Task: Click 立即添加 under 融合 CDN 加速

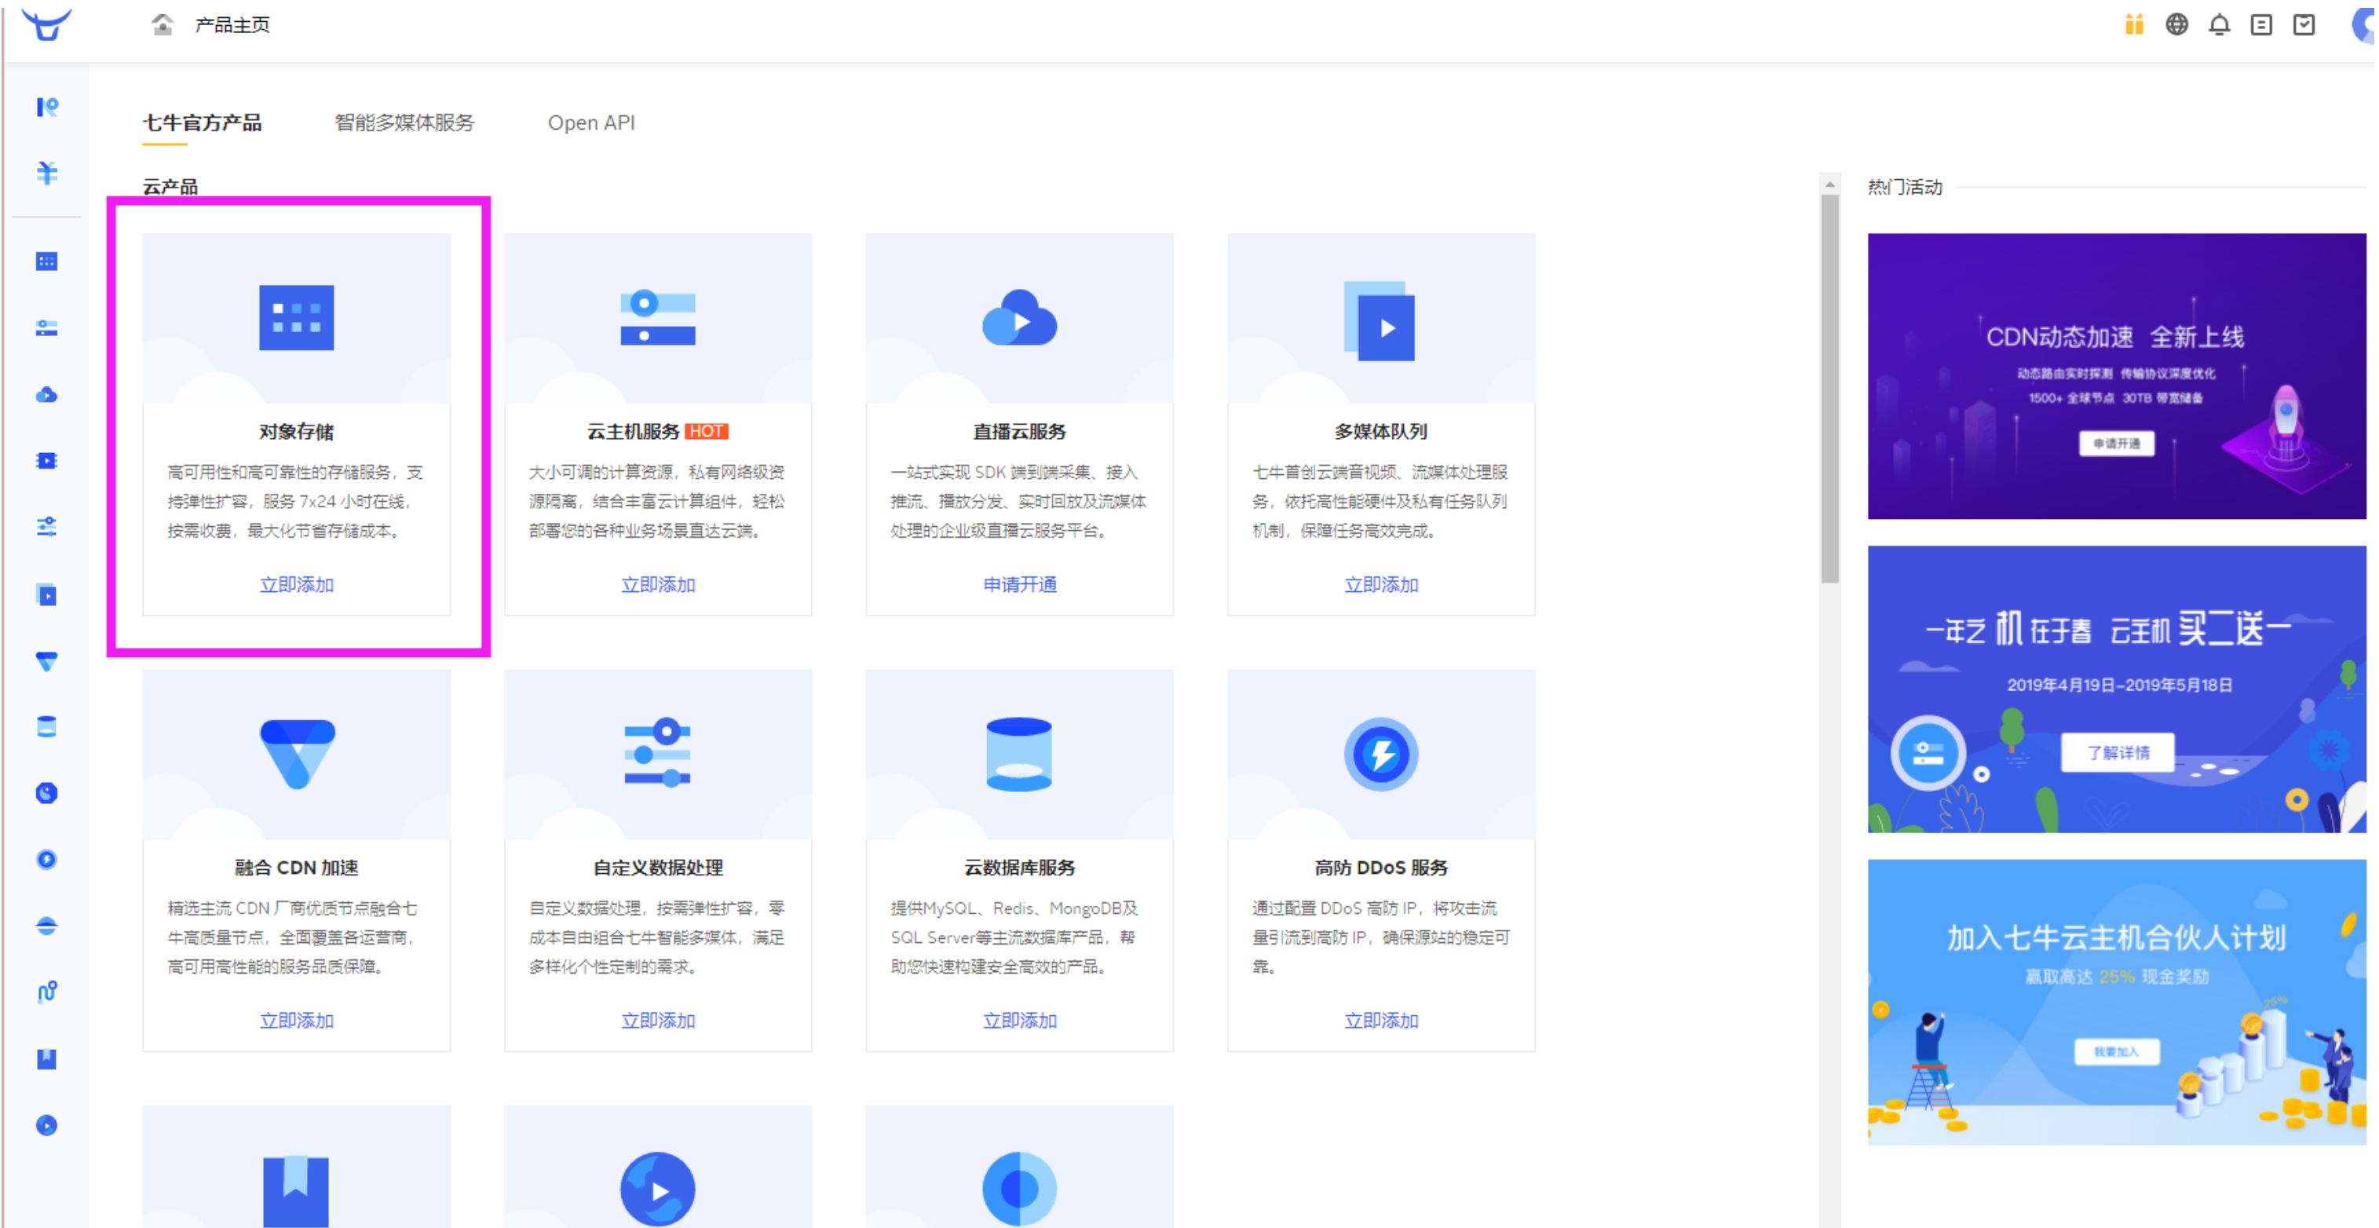Action: (x=297, y=1020)
